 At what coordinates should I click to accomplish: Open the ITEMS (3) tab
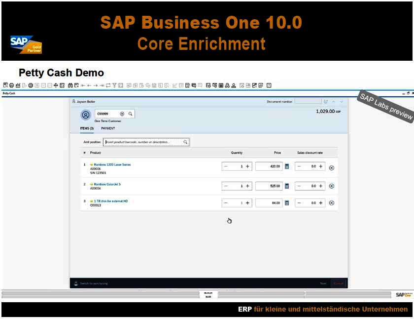pos(87,128)
